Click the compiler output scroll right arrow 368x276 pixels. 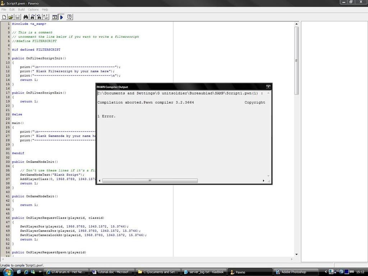(x=263, y=180)
